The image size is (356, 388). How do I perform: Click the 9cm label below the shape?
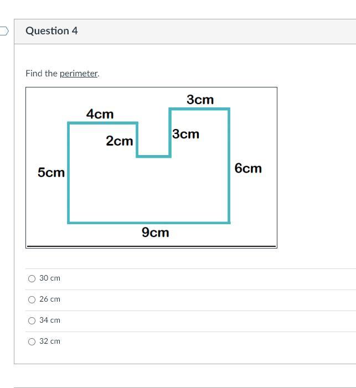[156, 232]
